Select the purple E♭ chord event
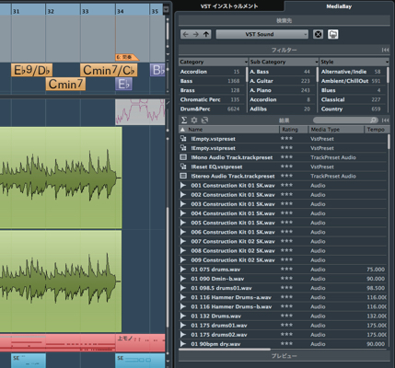 tap(123, 84)
